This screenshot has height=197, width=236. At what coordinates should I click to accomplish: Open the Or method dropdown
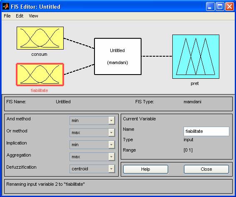[92, 132]
